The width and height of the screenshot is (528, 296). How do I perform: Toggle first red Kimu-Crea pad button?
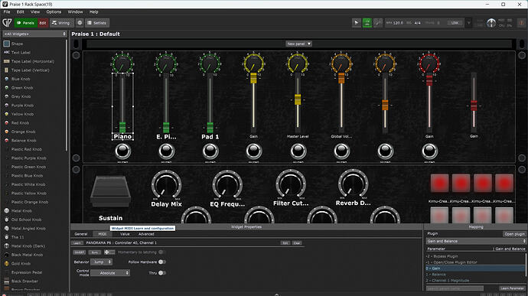click(x=439, y=184)
